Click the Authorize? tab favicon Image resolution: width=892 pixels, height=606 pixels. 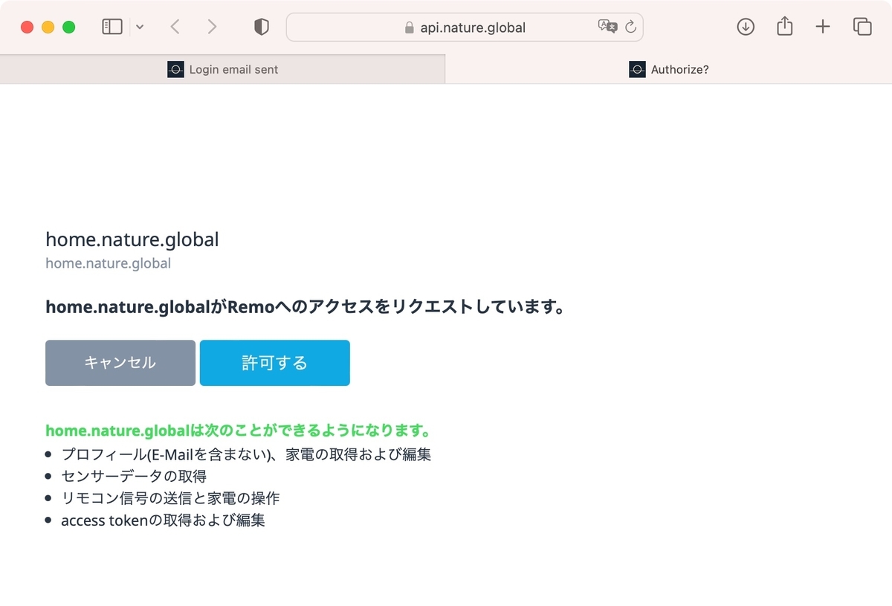click(x=637, y=69)
